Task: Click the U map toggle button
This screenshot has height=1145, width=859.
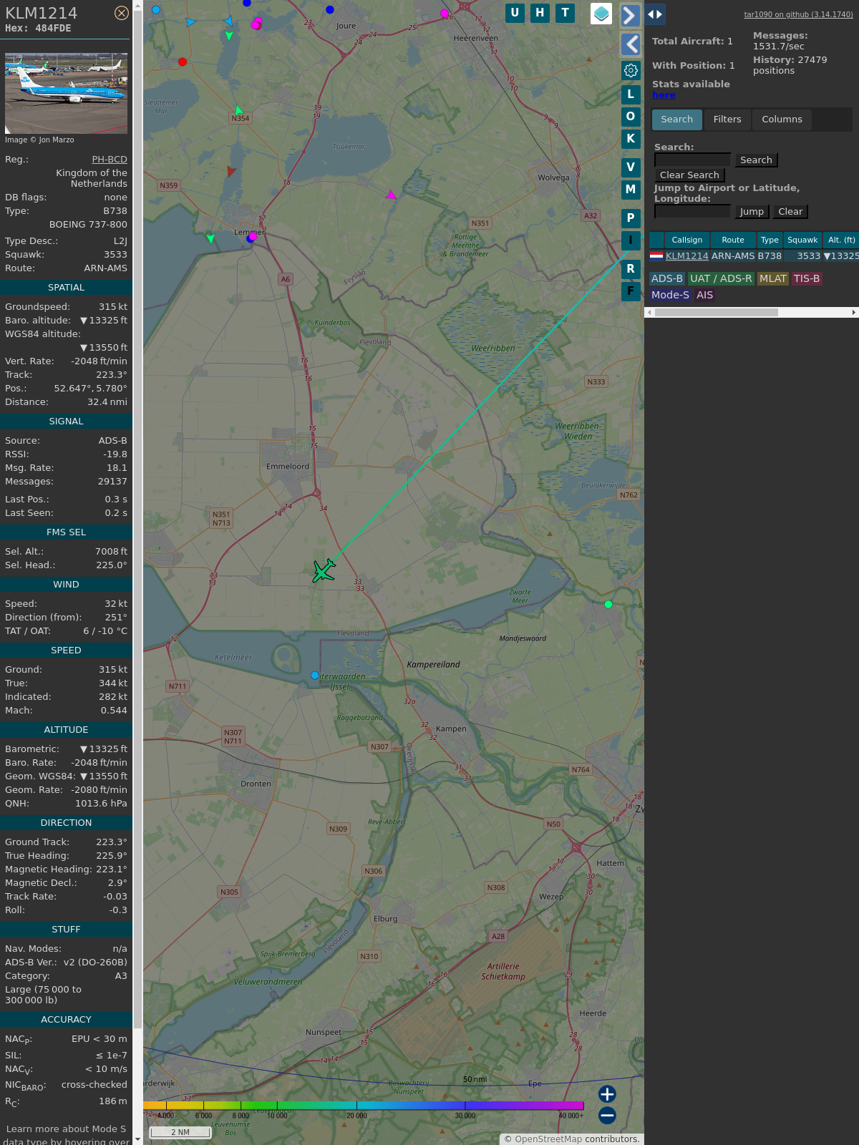Action: tap(515, 13)
